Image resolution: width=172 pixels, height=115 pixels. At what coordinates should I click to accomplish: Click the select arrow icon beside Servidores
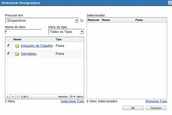click(9, 54)
